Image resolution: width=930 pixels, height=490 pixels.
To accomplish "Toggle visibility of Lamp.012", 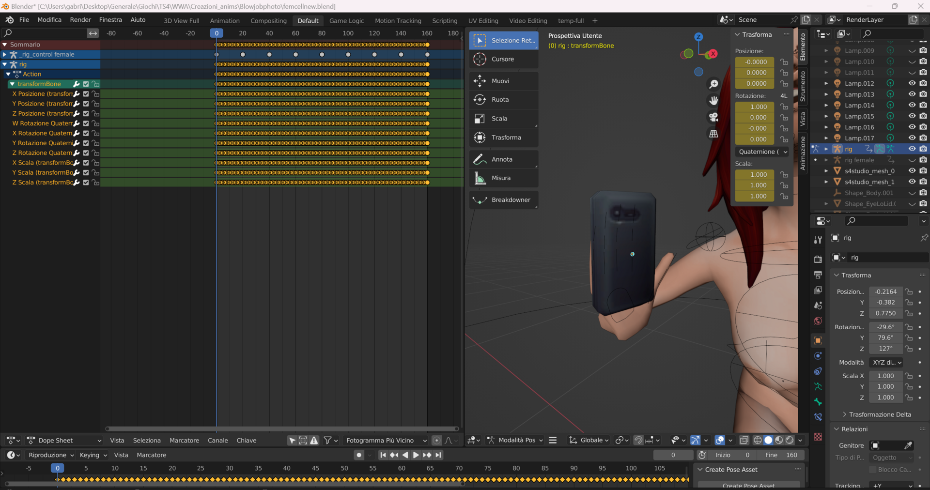I will click(x=912, y=83).
